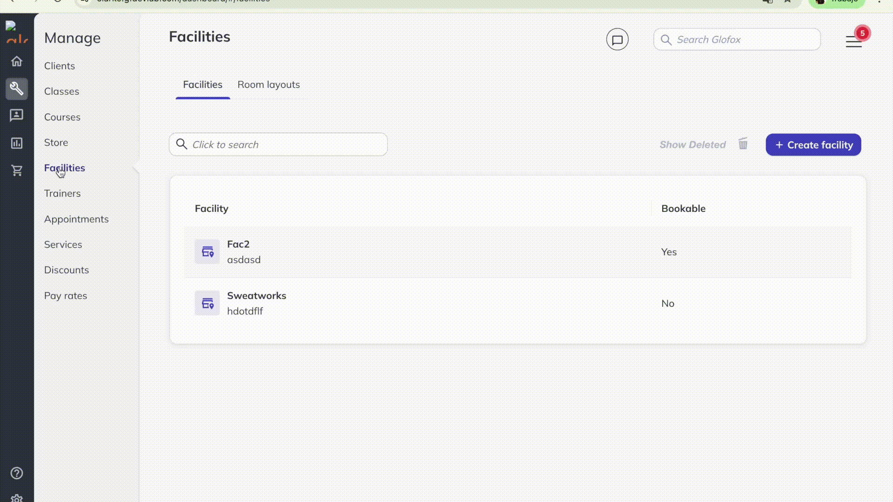
Task: Toggle Show Deleted facilities
Action: click(x=693, y=145)
